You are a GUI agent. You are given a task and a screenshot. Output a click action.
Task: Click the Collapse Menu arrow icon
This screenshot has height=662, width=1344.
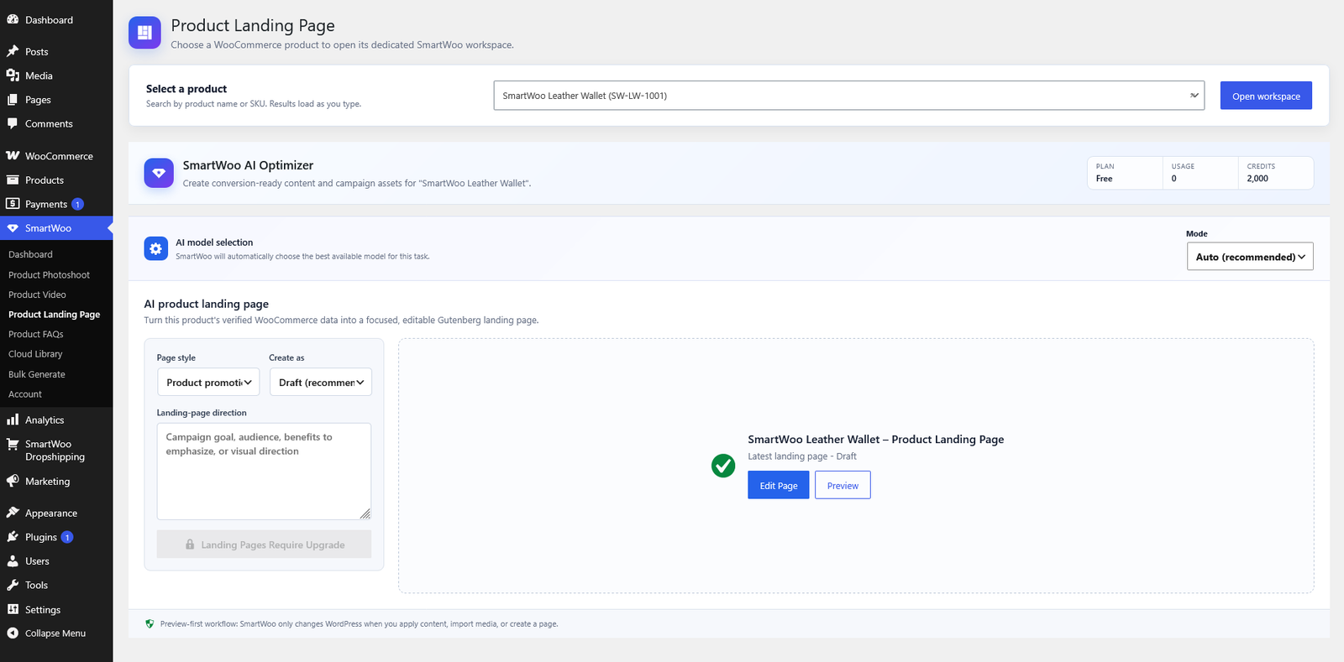pyautogui.click(x=13, y=633)
